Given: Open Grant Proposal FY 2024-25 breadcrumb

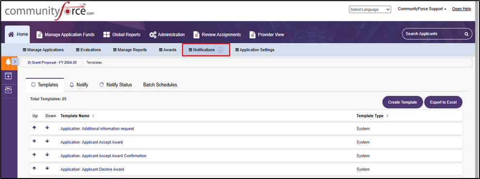Looking at the screenshot, I should coord(52,63).
